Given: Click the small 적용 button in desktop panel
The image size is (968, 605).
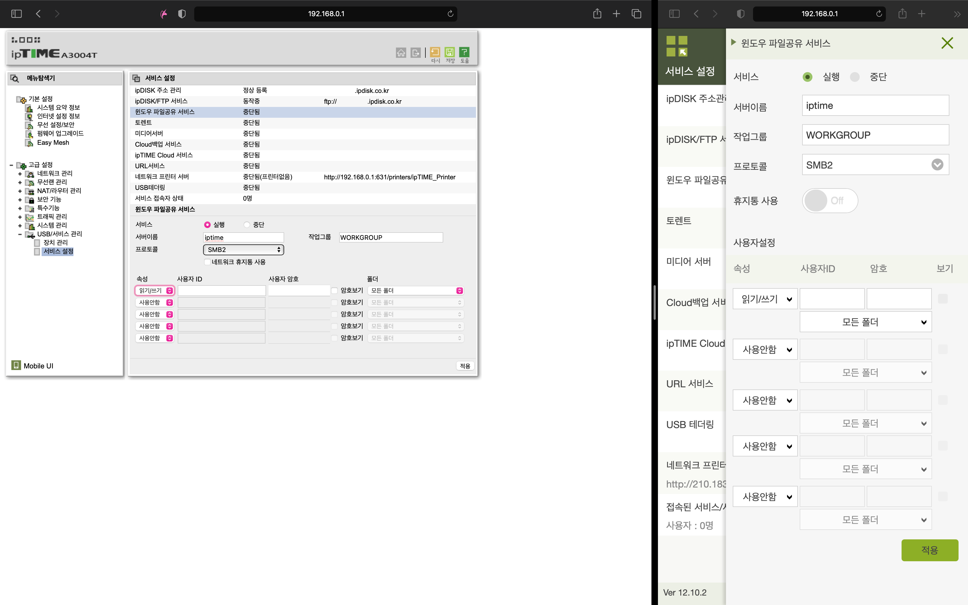Looking at the screenshot, I should 465,366.
